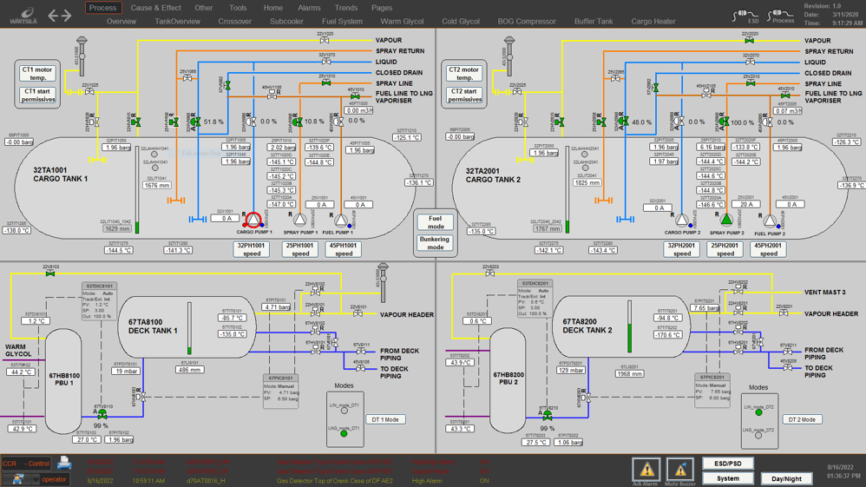Navigate back with the left arrow
Screen dimensions: 866x487
point(53,16)
